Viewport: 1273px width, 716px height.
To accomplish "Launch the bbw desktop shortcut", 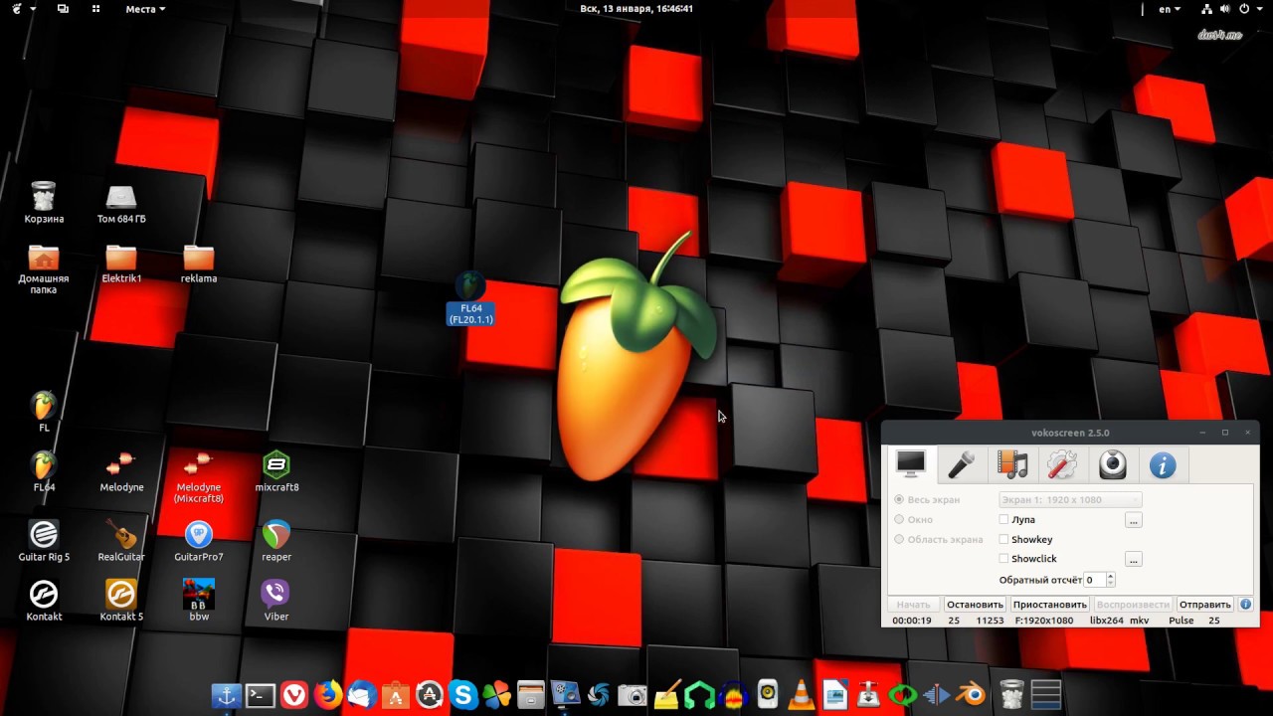I will click(199, 601).
